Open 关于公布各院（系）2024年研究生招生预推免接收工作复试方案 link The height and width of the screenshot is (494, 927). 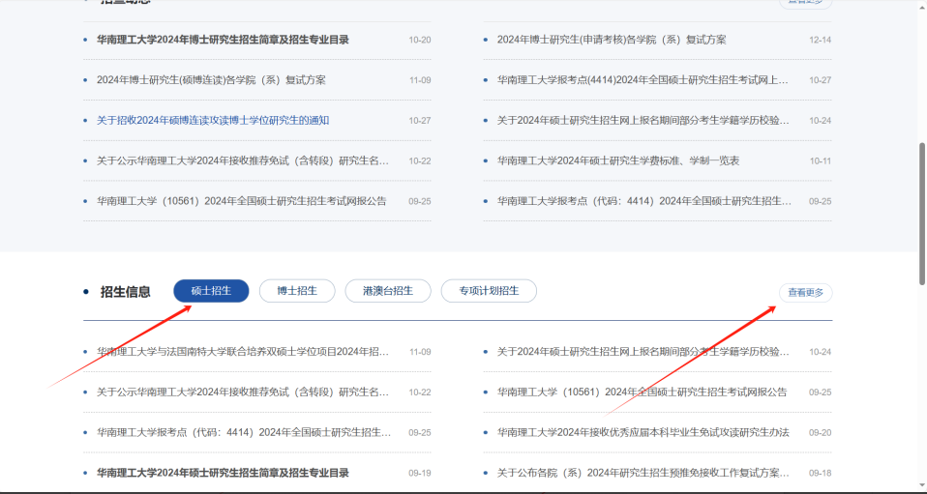click(x=643, y=473)
